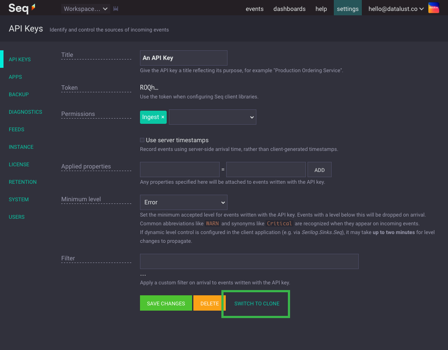Click the save workspace disk icon
Viewport: 448px width, 350px height.
115,8
